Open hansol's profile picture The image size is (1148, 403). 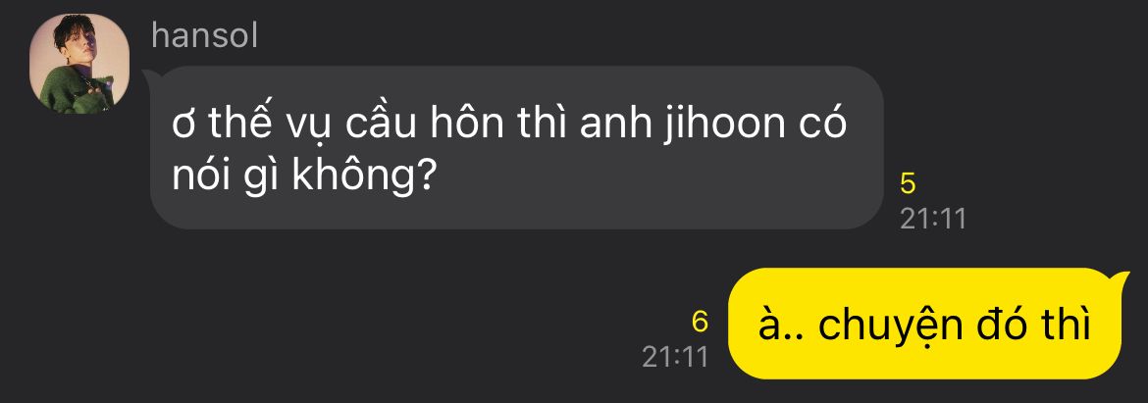point(79,64)
